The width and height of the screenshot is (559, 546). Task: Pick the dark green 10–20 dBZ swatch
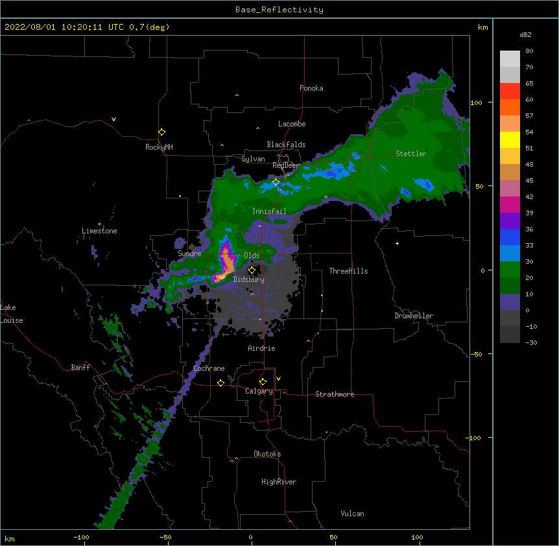510,286
